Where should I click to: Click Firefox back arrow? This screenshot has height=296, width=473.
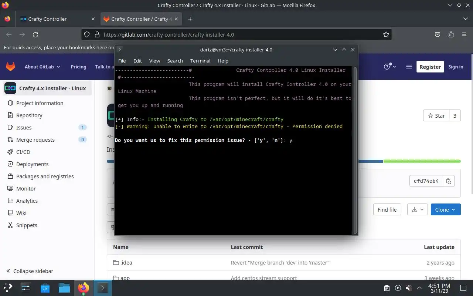tap(9, 34)
